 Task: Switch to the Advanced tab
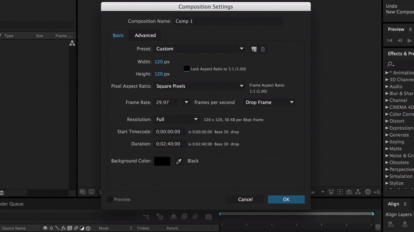tap(145, 35)
